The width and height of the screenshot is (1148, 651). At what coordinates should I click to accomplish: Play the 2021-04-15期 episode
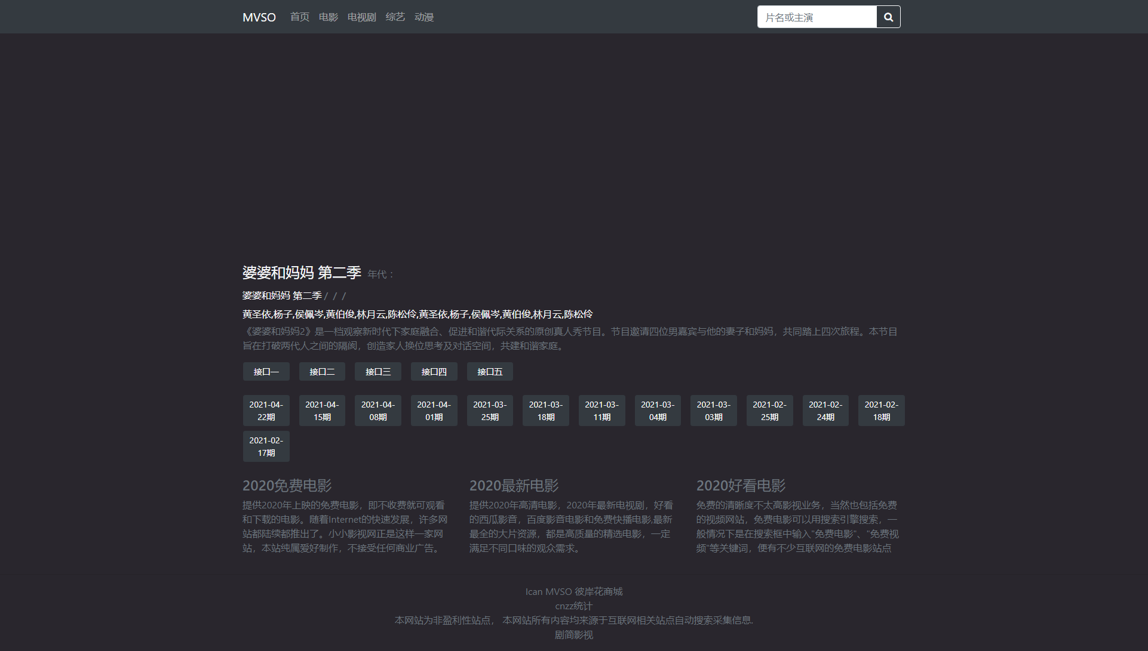(322, 411)
